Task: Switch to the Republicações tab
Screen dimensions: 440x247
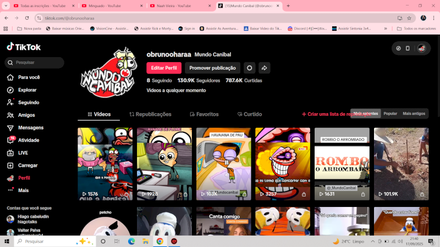Action: [x=150, y=114]
